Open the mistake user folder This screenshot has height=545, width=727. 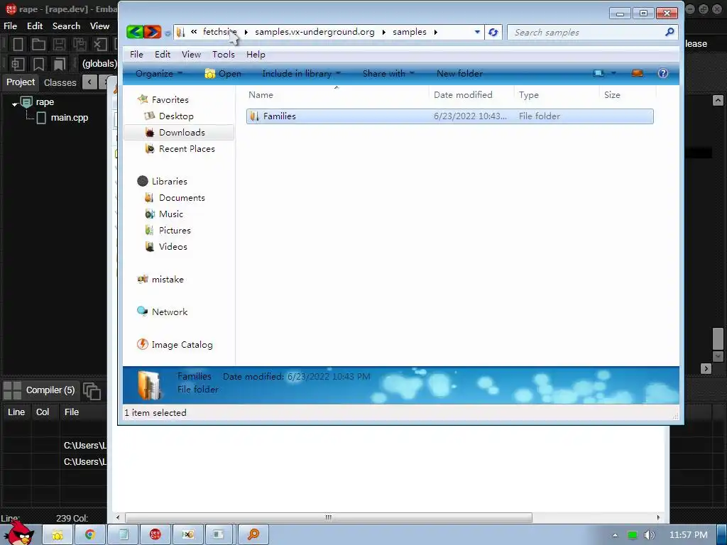click(x=168, y=280)
